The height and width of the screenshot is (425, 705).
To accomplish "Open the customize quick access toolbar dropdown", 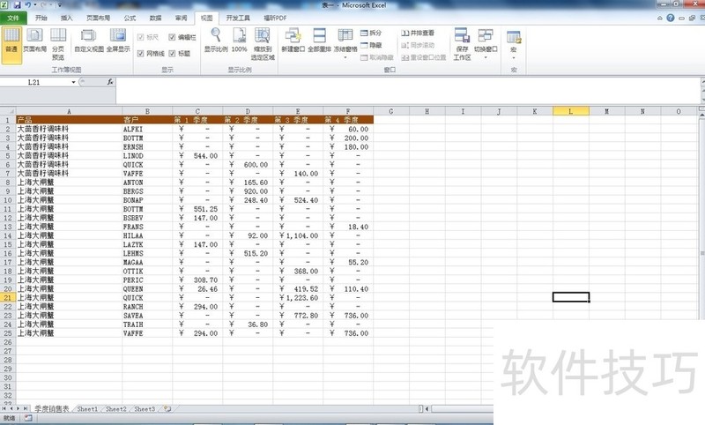I will coord(60,5).
